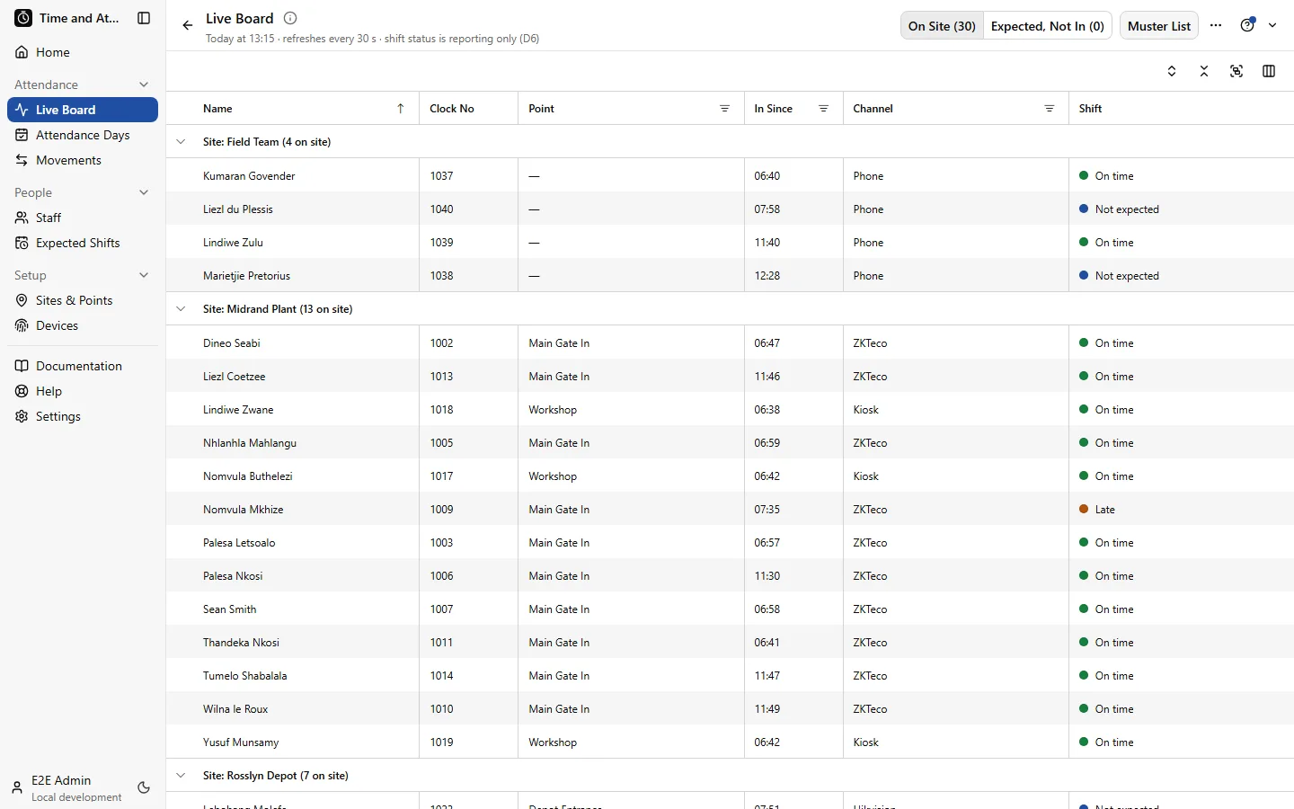This screenshot has width=1294, height=809.
Task: Click the help circle icon in header
Action: pos(1247,25)
